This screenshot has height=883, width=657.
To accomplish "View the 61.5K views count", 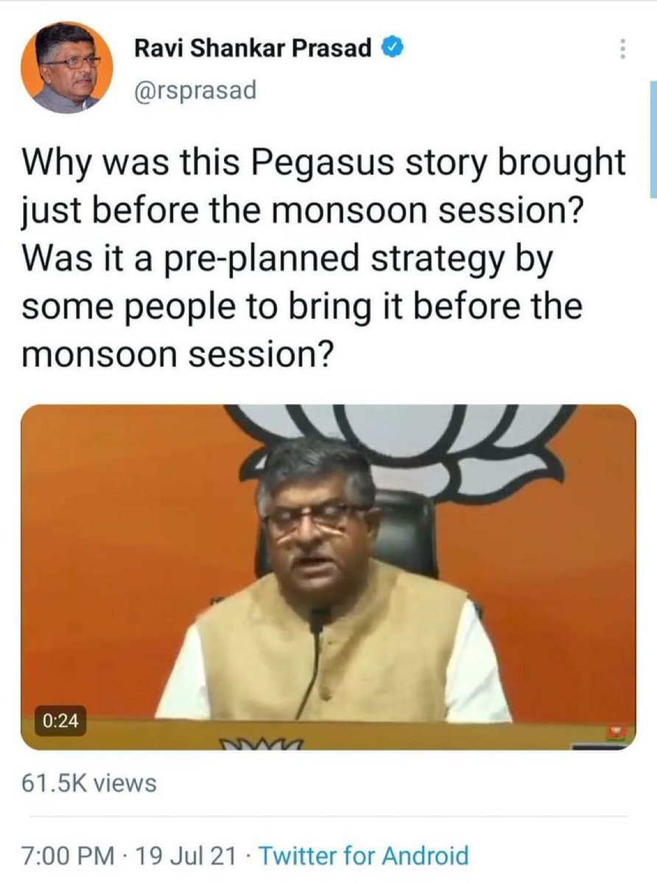I will [x=90, y=783].
